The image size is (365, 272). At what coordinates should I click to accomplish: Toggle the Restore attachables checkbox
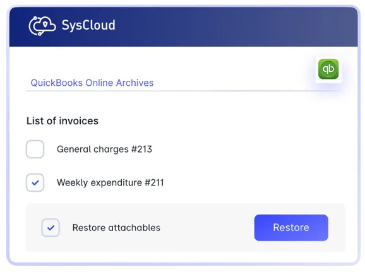(51, 228)
